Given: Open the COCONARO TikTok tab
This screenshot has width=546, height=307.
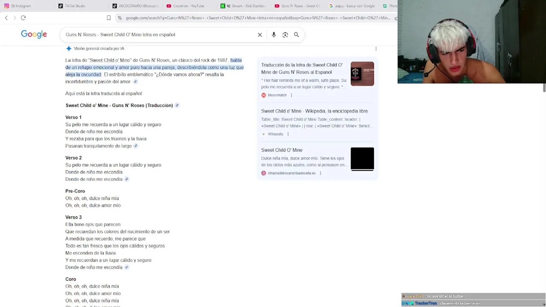Looking at the screenshot, I should coord(135,6).
